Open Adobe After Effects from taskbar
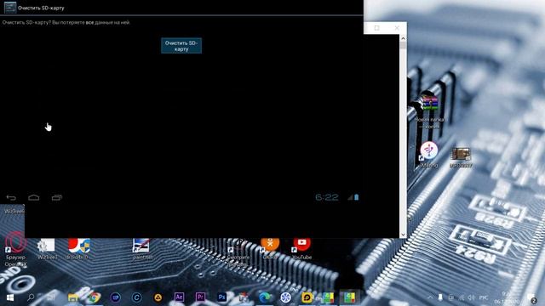The width and height of the screenshot is (545, 306). (x=179, y=297)
